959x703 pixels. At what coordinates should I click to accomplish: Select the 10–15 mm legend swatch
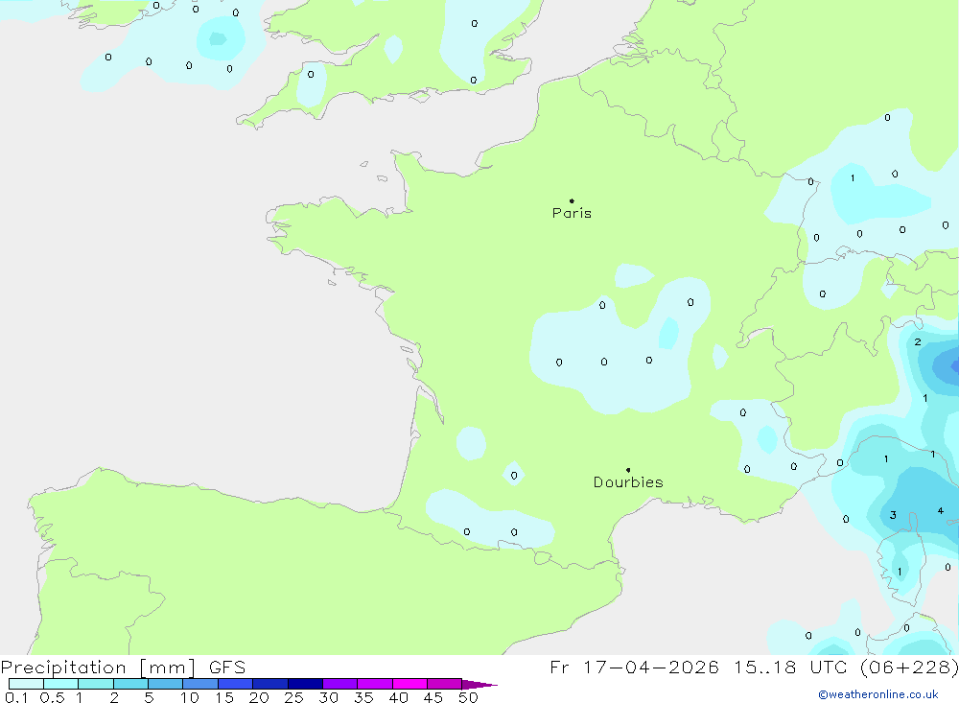200,684
